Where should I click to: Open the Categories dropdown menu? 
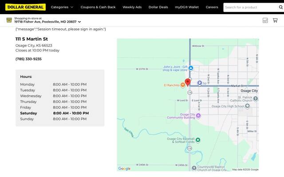[62, 7]
